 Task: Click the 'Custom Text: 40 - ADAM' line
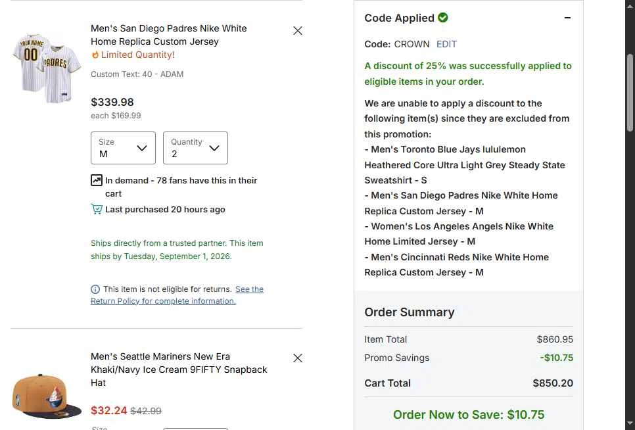click(137, 74)
